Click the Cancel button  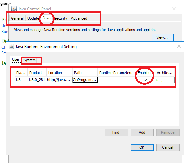[168, 147]
